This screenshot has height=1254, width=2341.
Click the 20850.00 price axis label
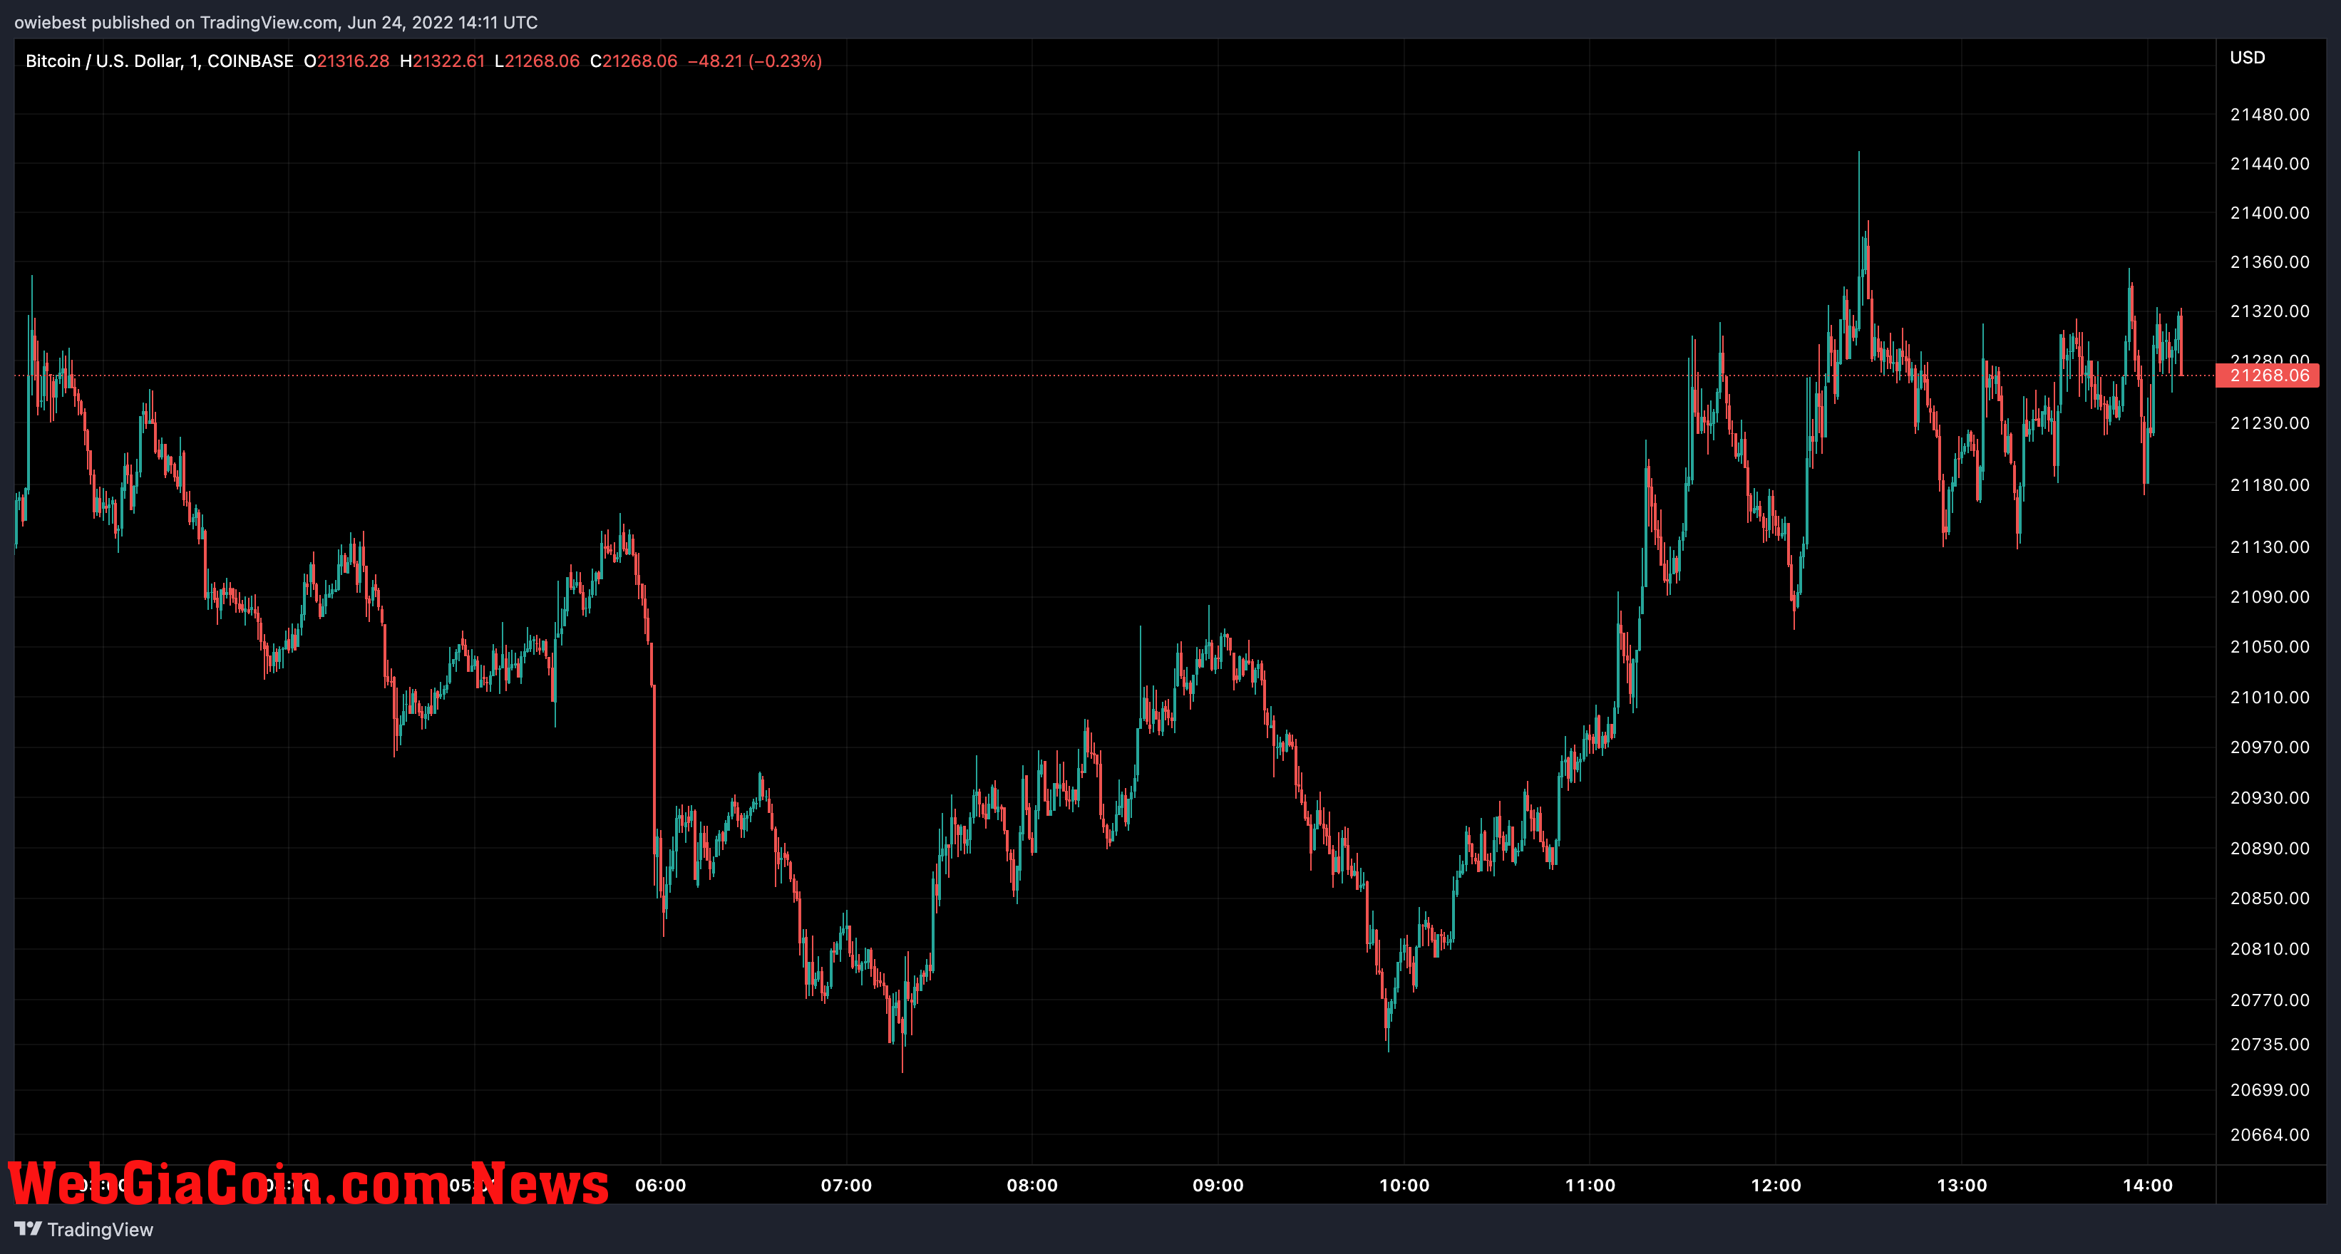[x=2269, y=898]
